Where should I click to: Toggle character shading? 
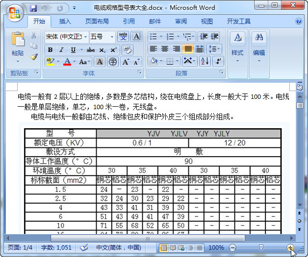tap(100, 62)
